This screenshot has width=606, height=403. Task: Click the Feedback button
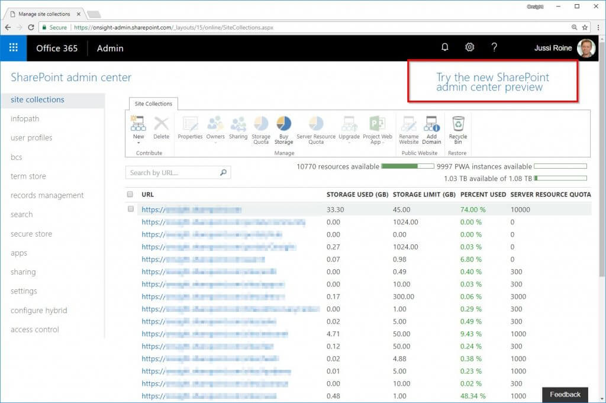tap(565, 394)
